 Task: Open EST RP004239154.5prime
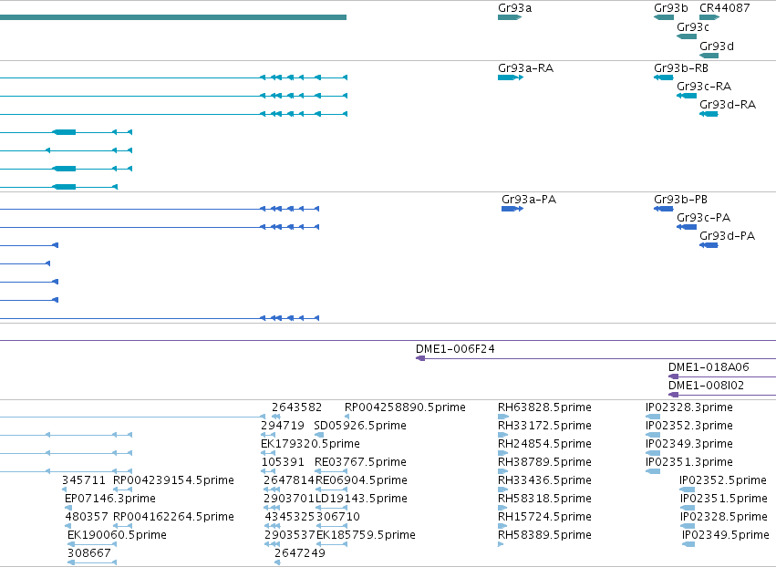[x=173, y=479]
